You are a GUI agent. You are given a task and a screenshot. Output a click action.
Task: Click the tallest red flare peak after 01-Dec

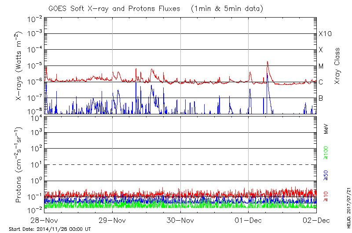point(267,62)
